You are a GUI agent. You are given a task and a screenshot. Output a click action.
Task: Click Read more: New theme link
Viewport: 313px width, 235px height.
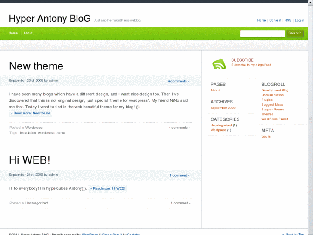pyautogui.click(x=31, y=113)
